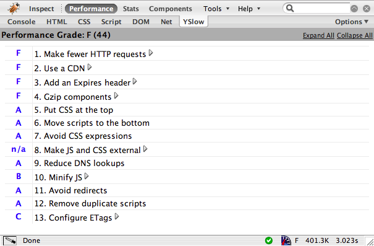
Task: Select the Performance view
Action: click(91, 9)
